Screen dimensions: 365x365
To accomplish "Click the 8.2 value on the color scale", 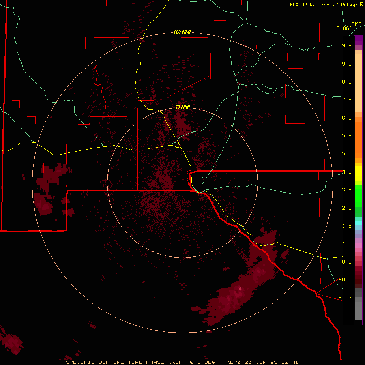I will 347,82.
